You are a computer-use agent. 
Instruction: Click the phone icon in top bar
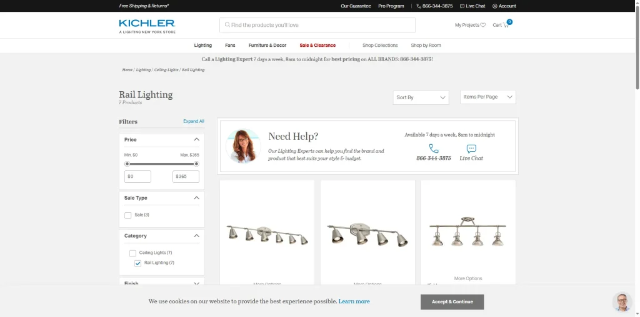419,6
